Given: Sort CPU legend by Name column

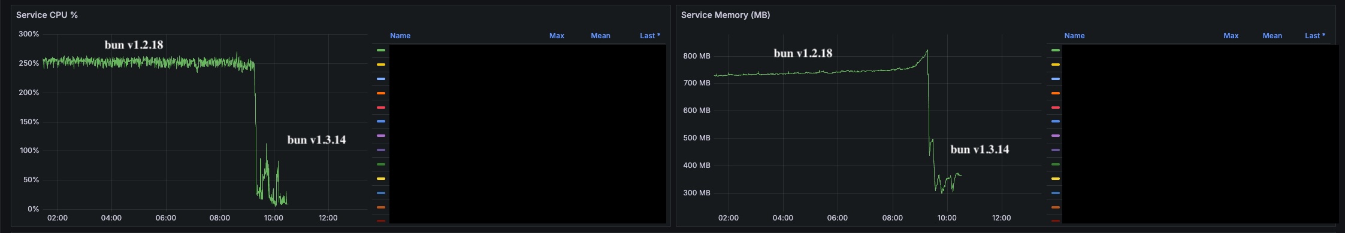Looking at the screenshot, I should (400, 36).
